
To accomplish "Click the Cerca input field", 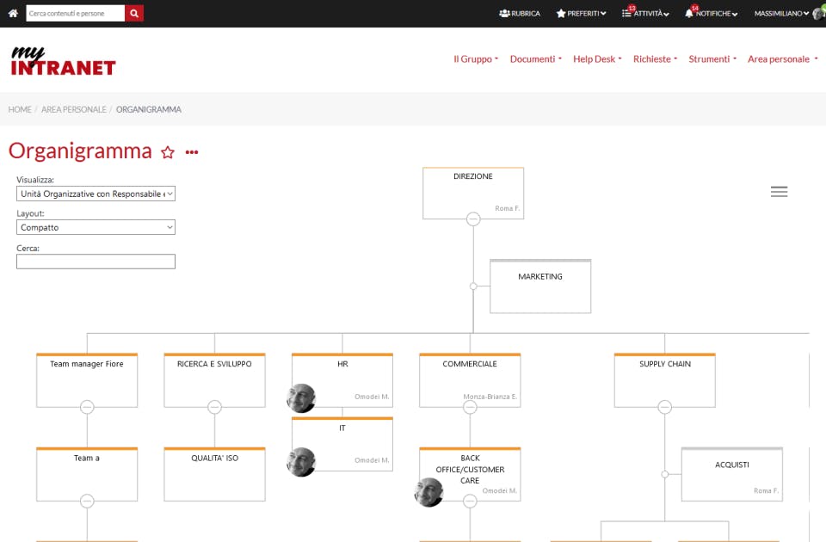I will click(x=96, y=262).
